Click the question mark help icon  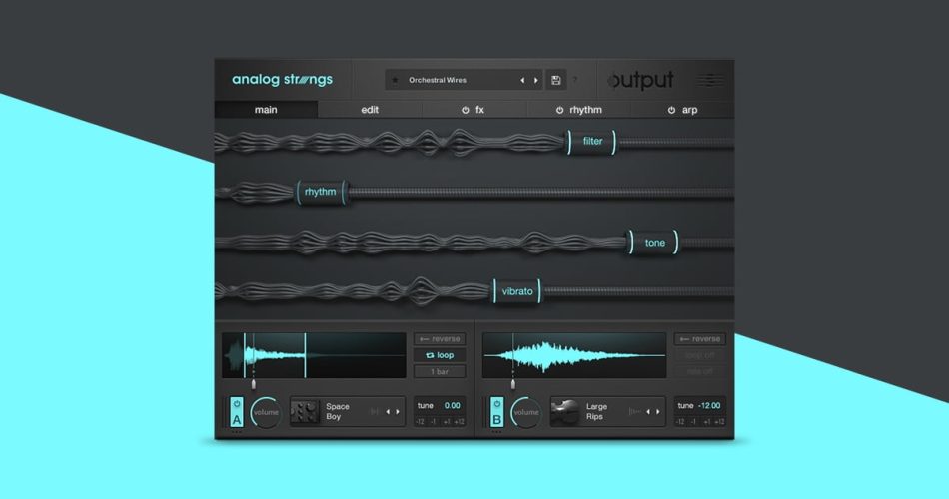coord(575,80)
